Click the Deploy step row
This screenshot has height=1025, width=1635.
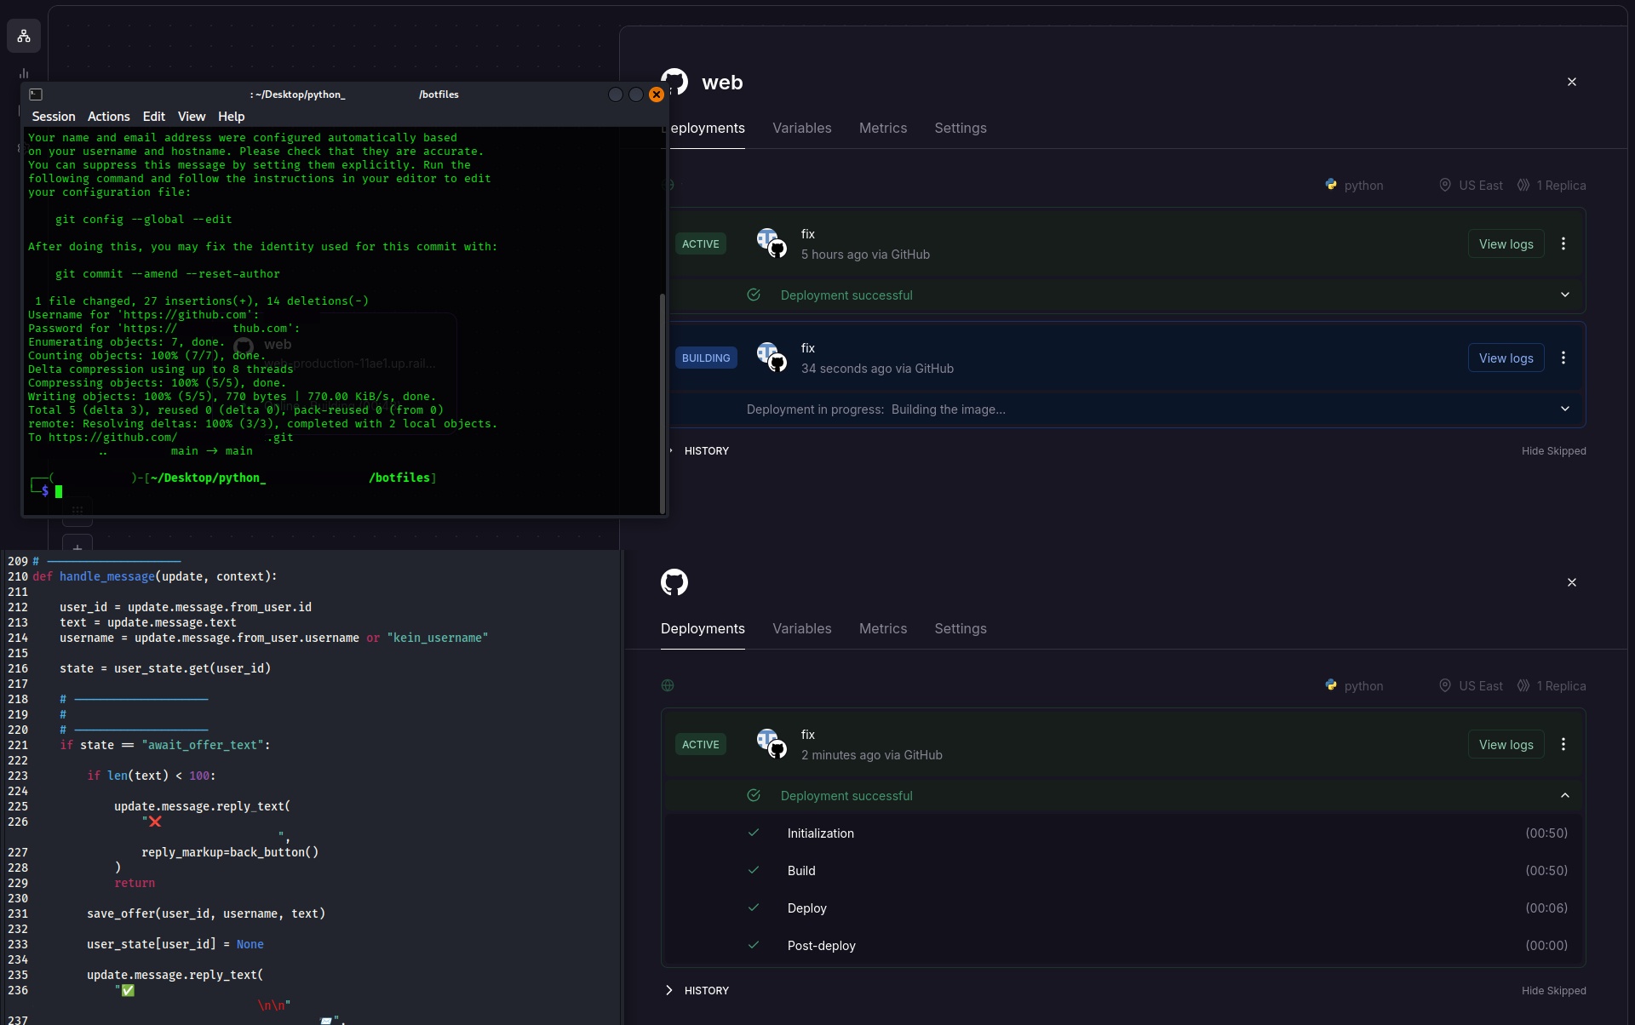(x=1122, y=908)
